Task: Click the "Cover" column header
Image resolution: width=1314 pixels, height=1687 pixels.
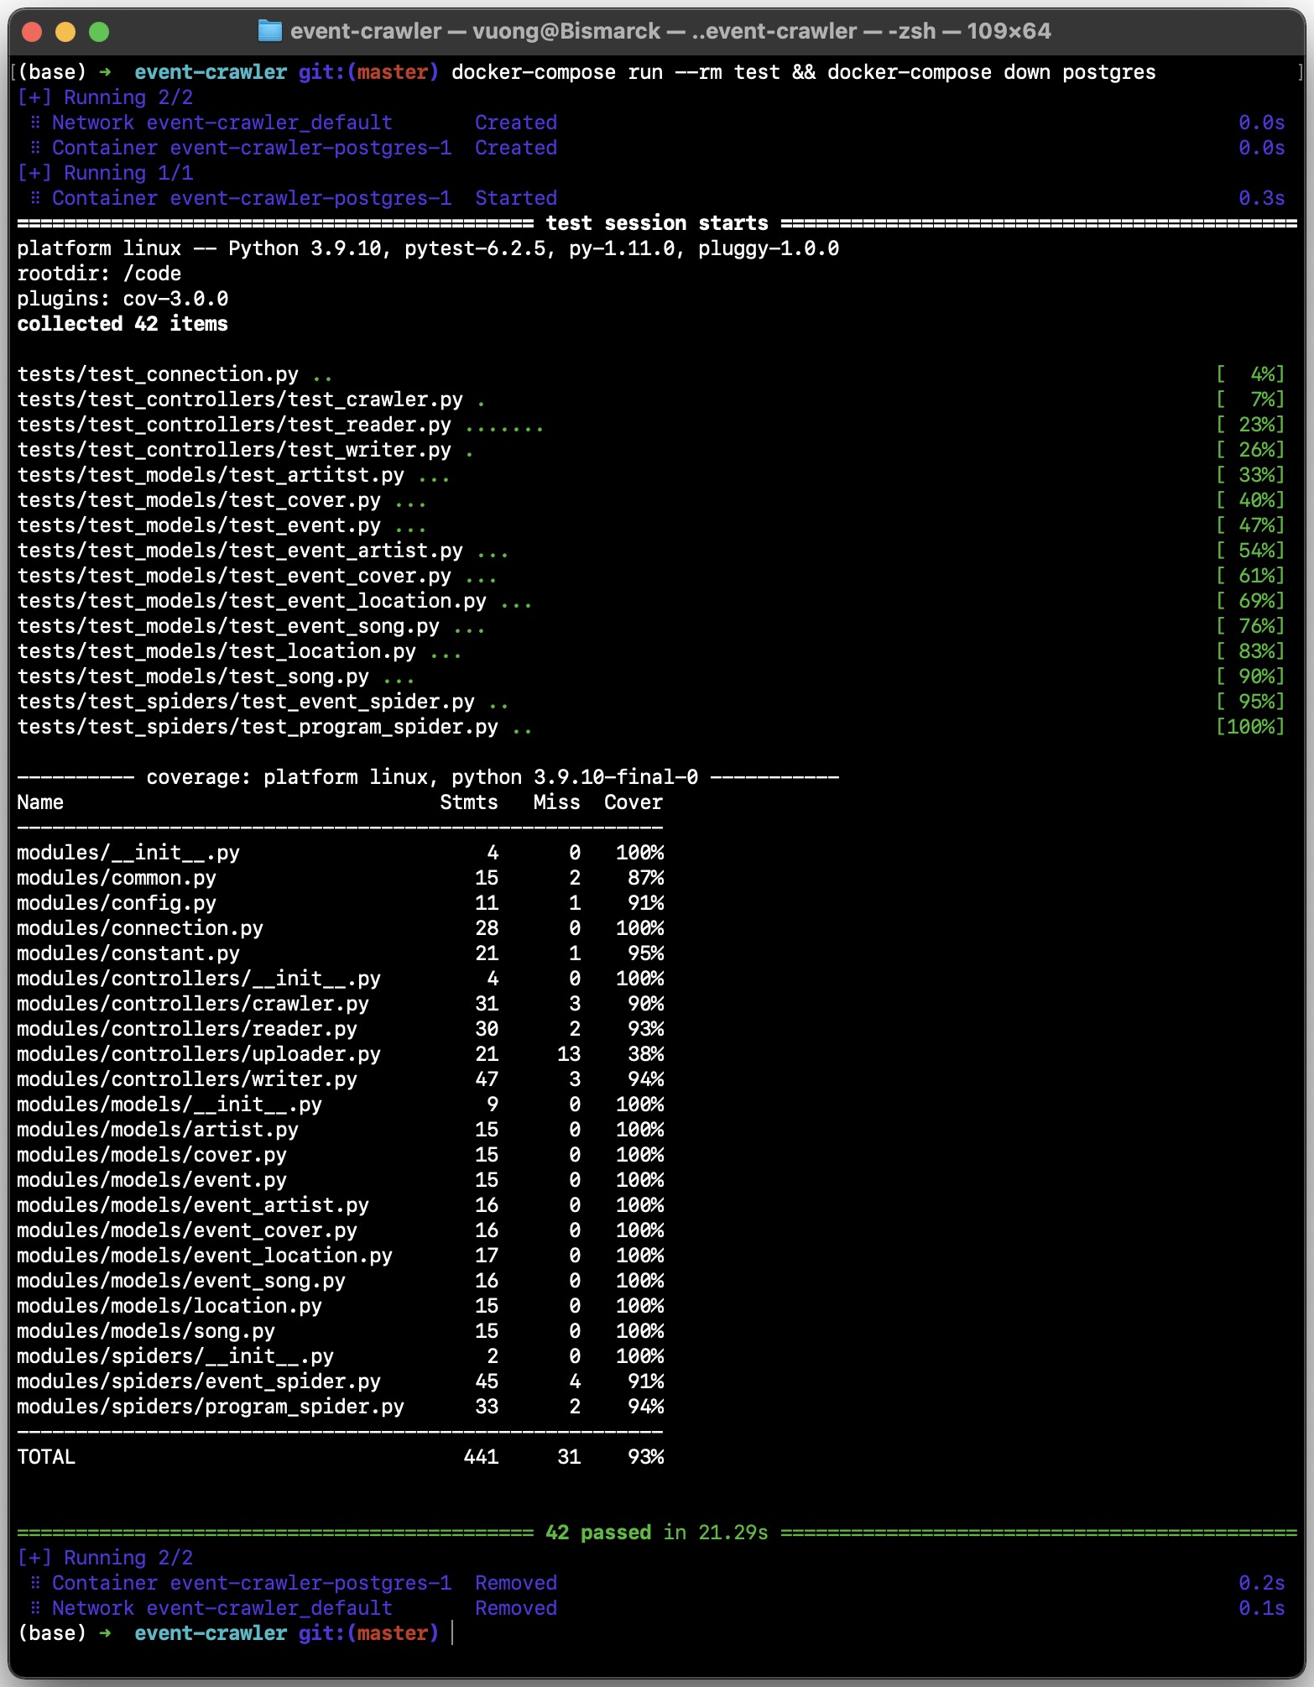Action: (634, 802)
